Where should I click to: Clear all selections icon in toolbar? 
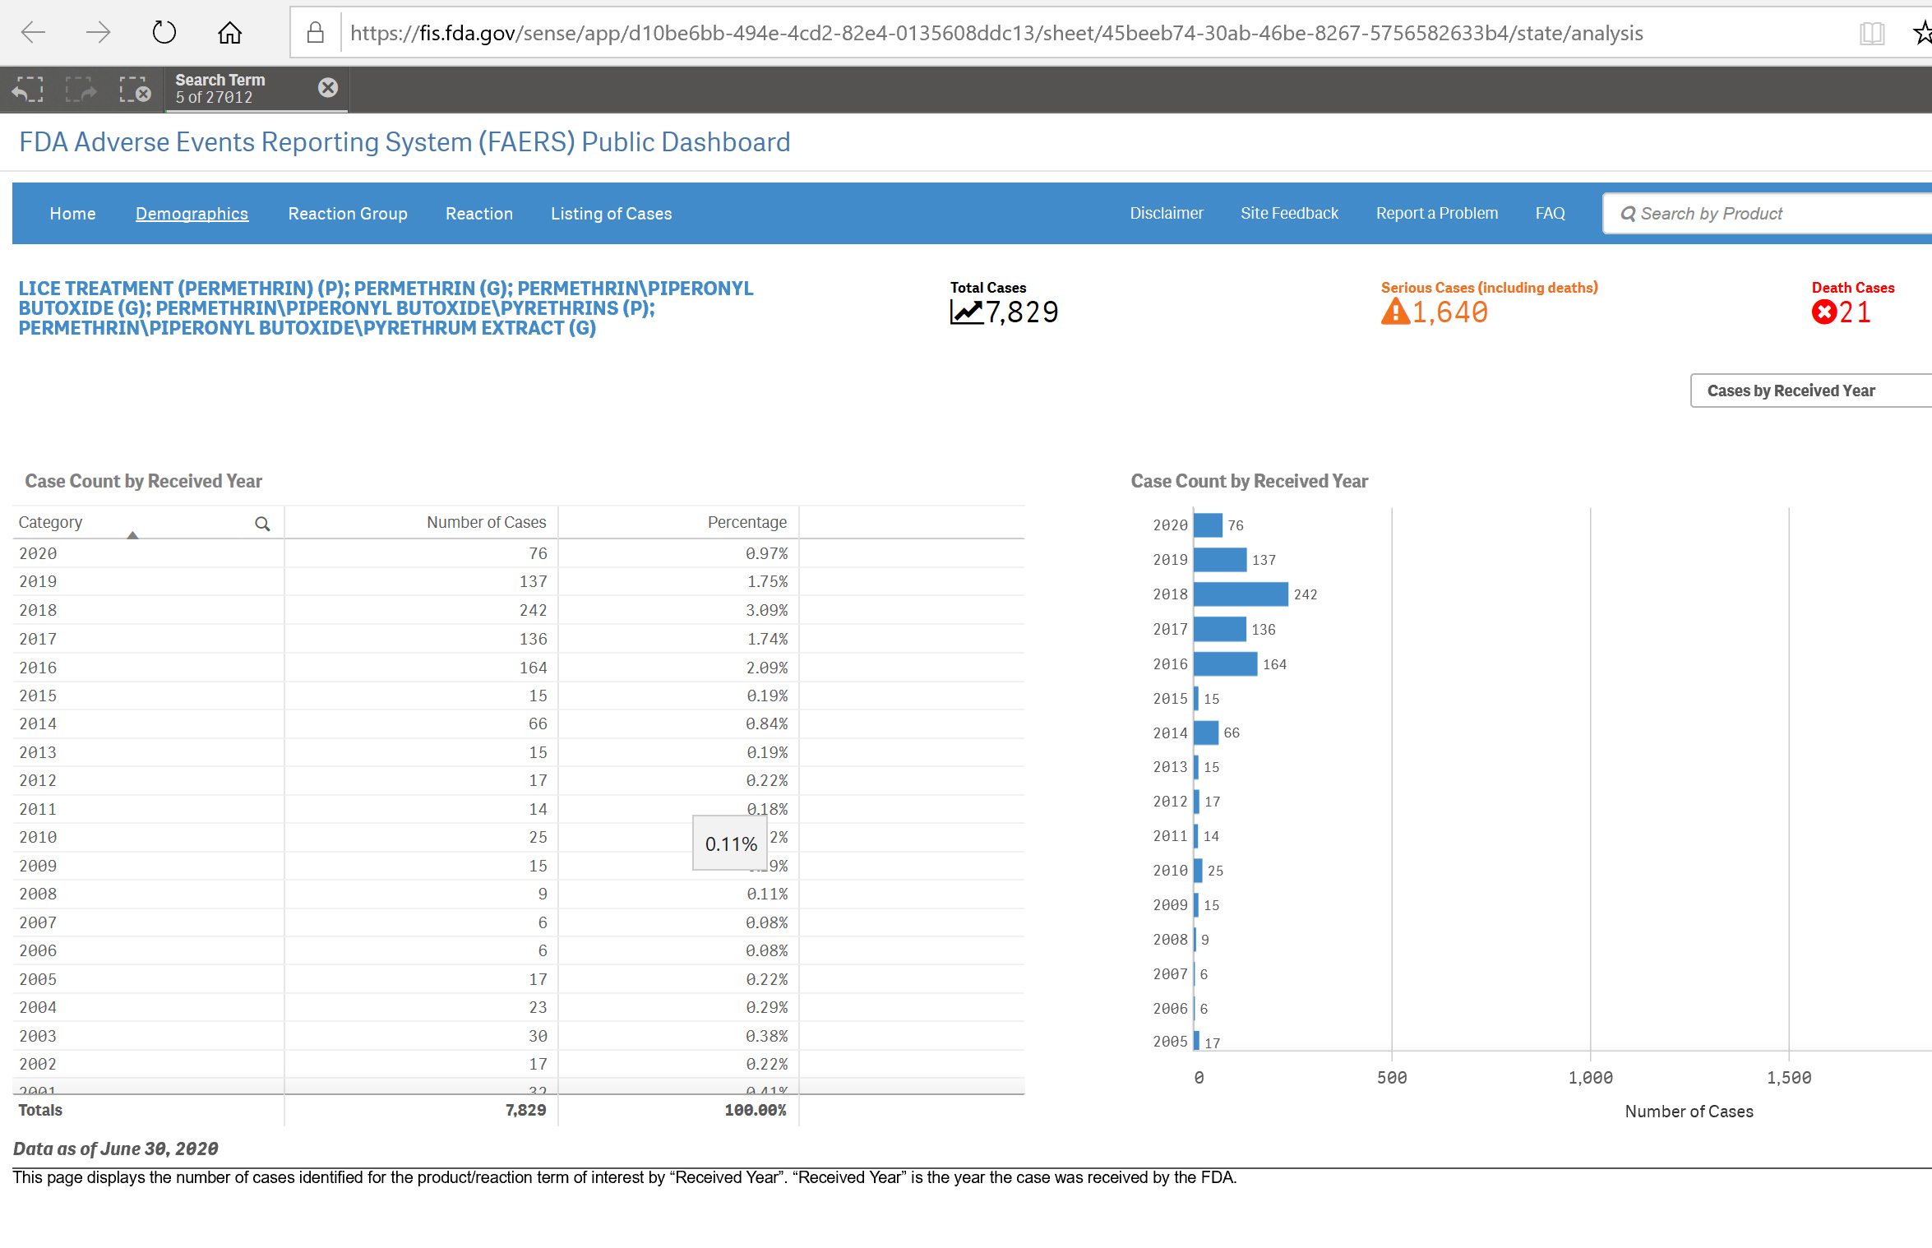[x=134, y=89]
